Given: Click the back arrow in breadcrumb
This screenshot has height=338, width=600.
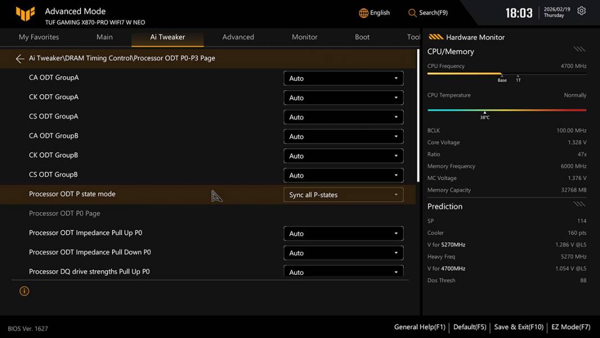Looking at the screenshot, I should [20, 59].
